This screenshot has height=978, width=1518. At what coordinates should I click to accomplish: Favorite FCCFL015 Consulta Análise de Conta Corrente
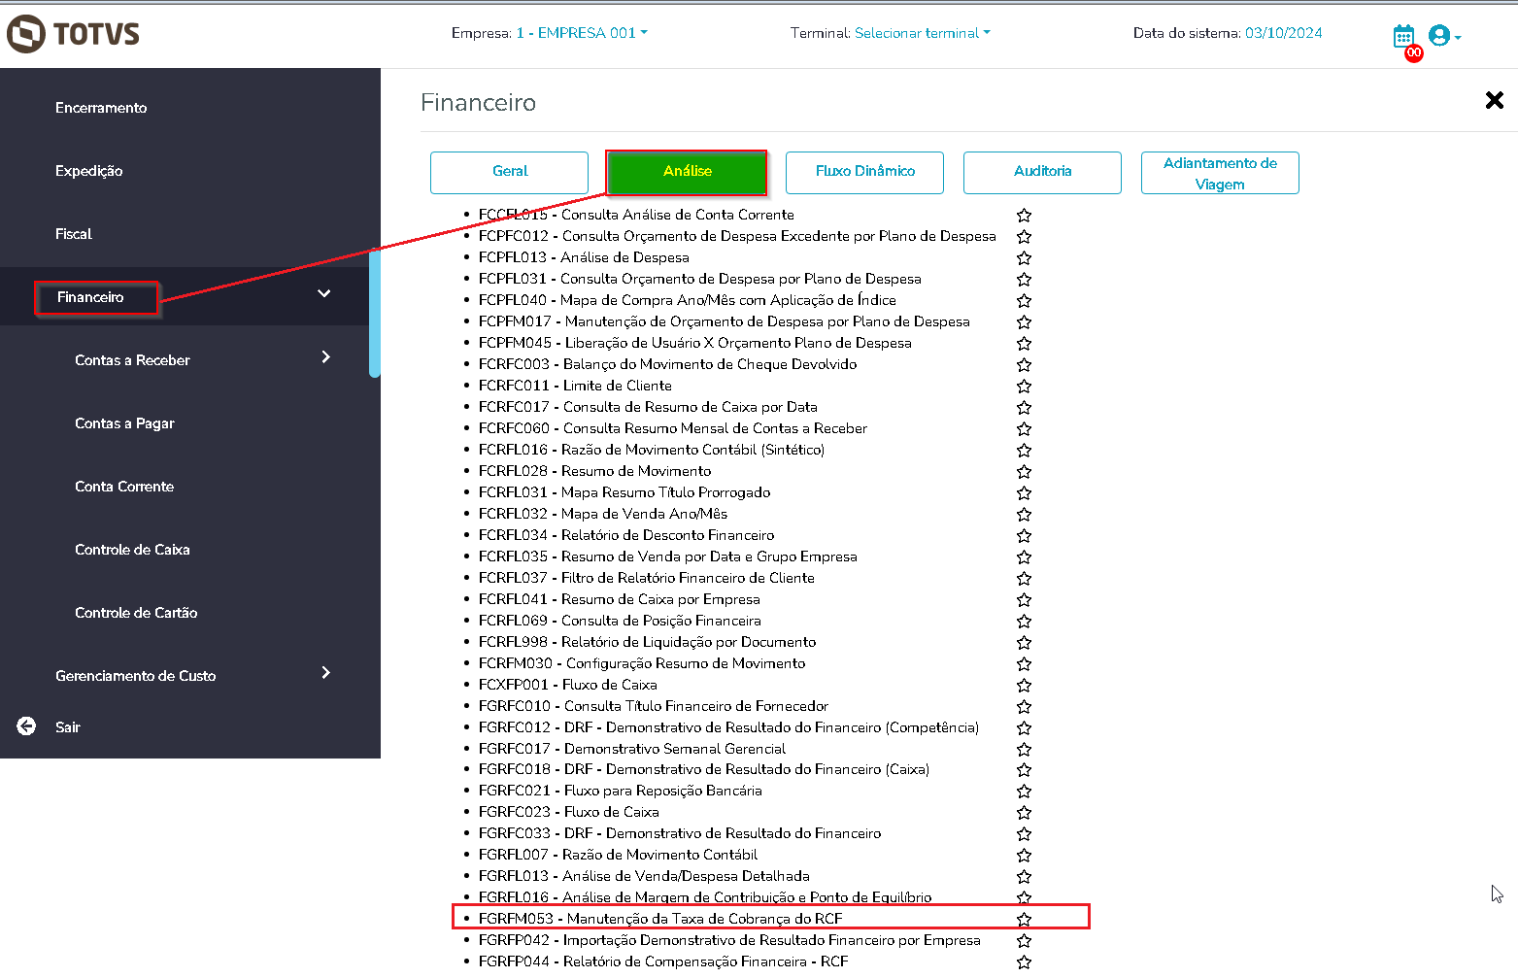tap(1024, 216)
